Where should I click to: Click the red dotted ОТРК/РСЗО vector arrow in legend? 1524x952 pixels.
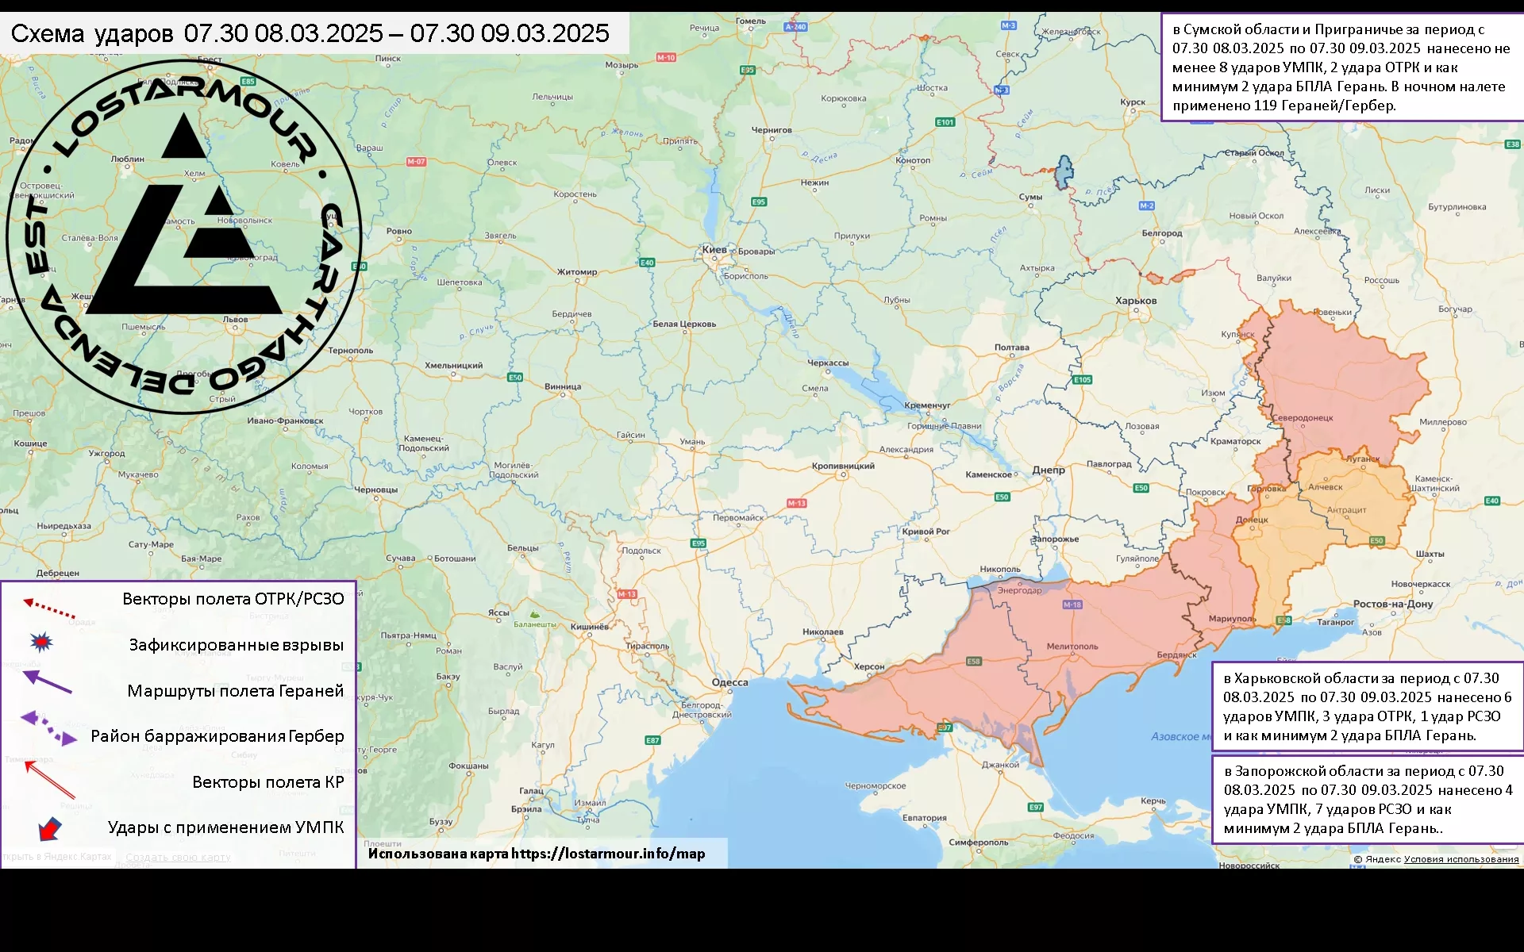pyautogui.click(x=49, y=608)
